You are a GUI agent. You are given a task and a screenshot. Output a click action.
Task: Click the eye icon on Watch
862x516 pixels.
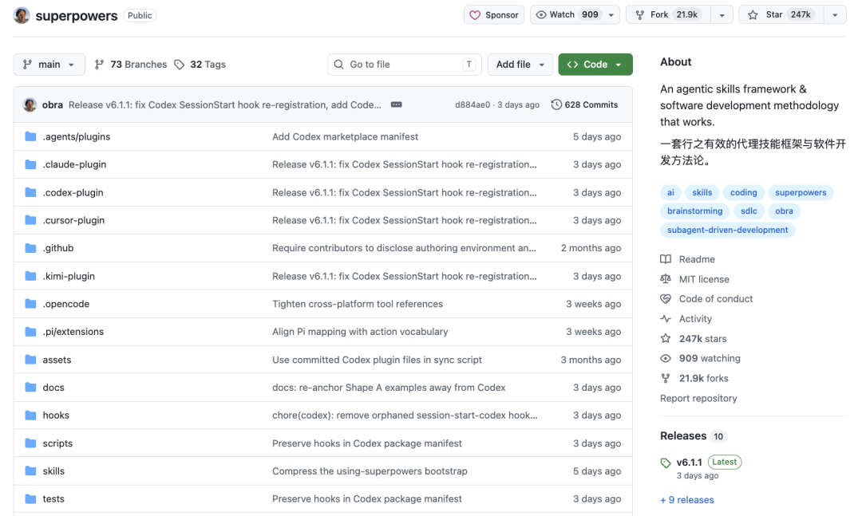pyautogui.click(x=541, y=15)
